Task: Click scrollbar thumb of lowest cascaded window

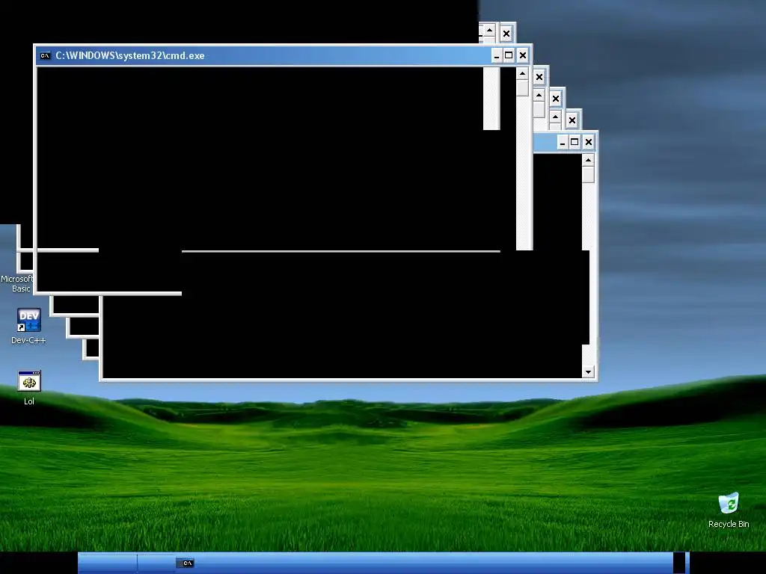Action: tap(588, 175)
